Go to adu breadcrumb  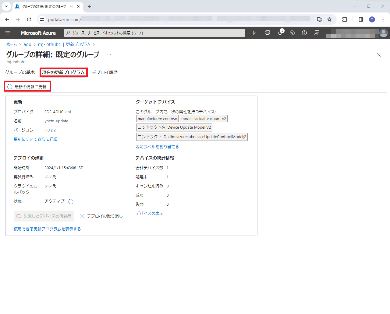point(27,44)
